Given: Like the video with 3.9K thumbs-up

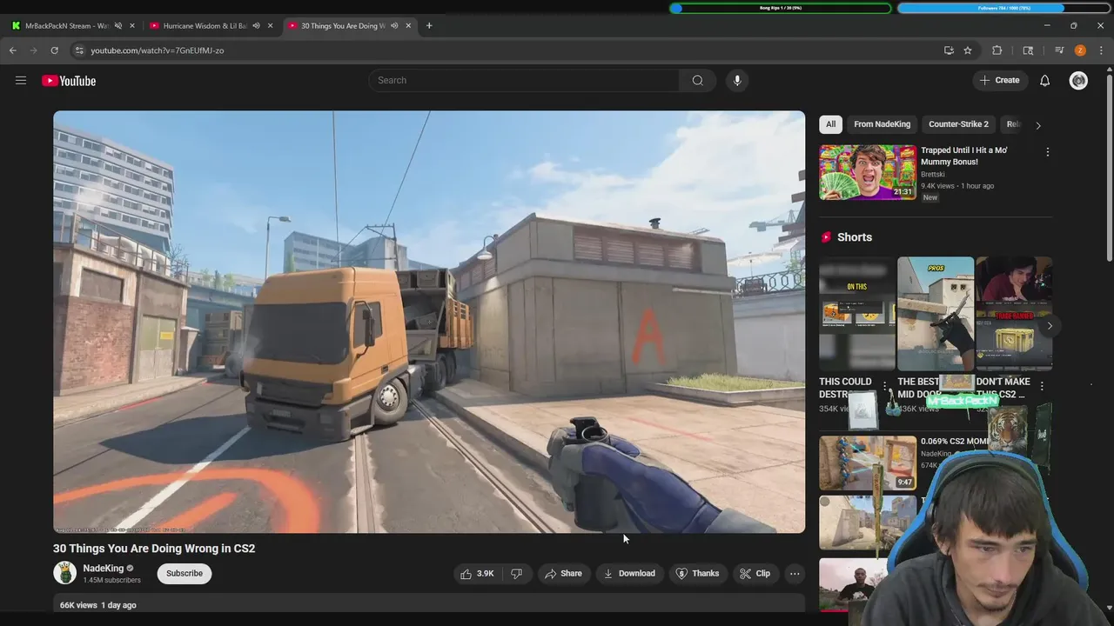Looking at the screenshot, I should (x=477, y=574).
